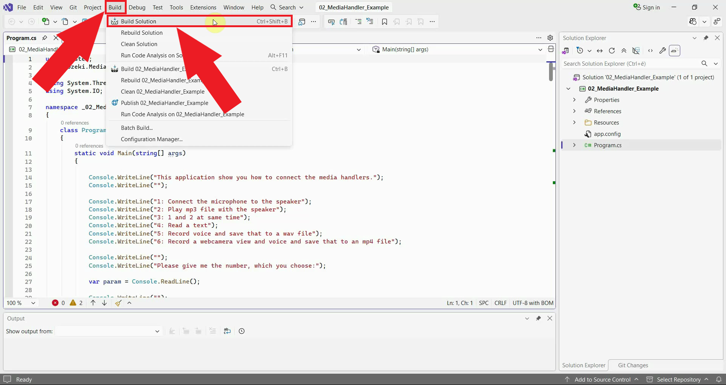This screenshot has width=726, height=385.
Task: Go to next issue with down arrow
Action: 104,303
